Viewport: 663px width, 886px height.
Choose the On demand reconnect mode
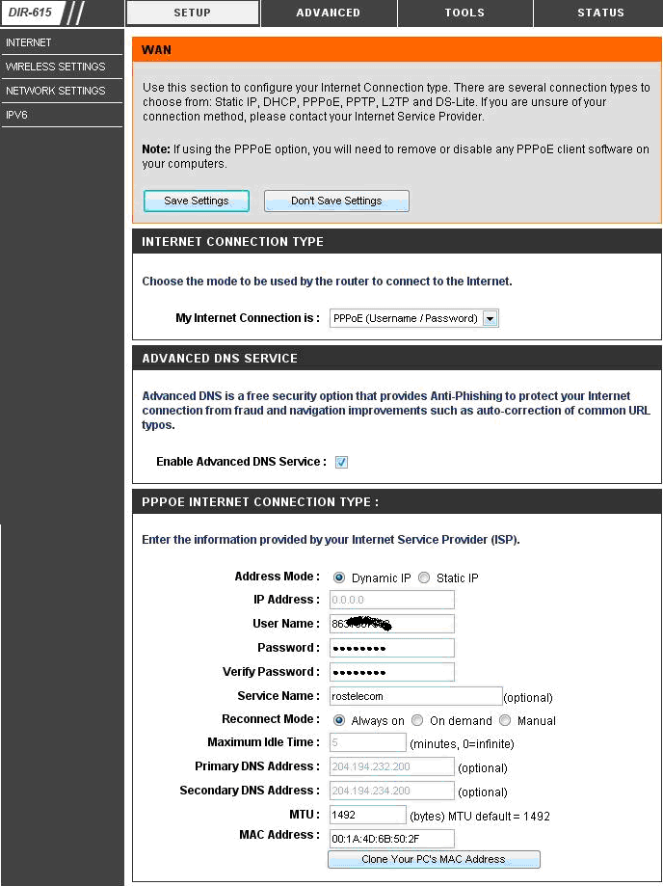point(417,720)
